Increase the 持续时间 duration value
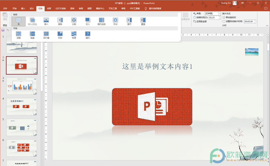This screenshot has height=166, width=270. [x=219, y=17]
